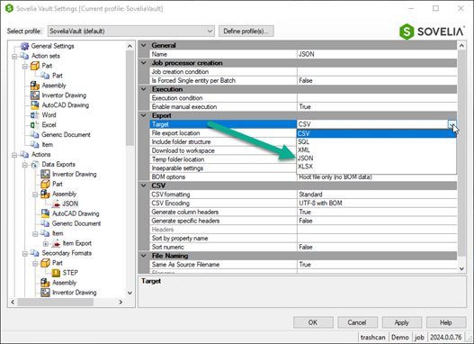Click the property grid scroll down arrow

pos(461,268)
